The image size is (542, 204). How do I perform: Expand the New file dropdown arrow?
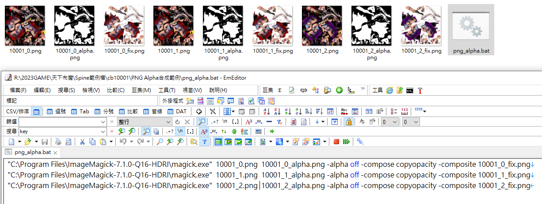pos(19,142)
